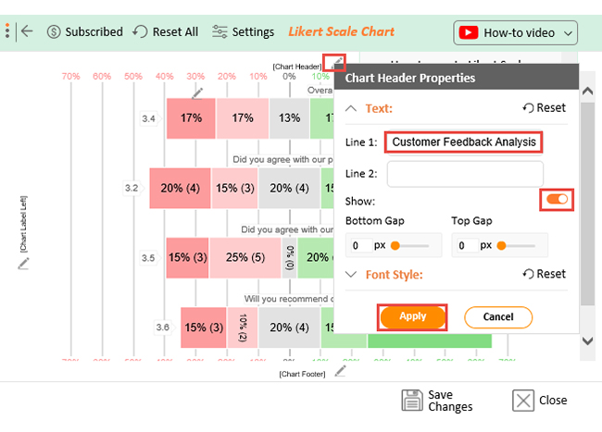Click the Chart Footer edit pencil
Image resolution: width=602 pixels, height=432 pixels.
[x=340, y=371]
